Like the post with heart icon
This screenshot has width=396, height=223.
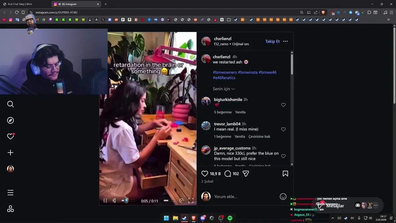(205, 174)
